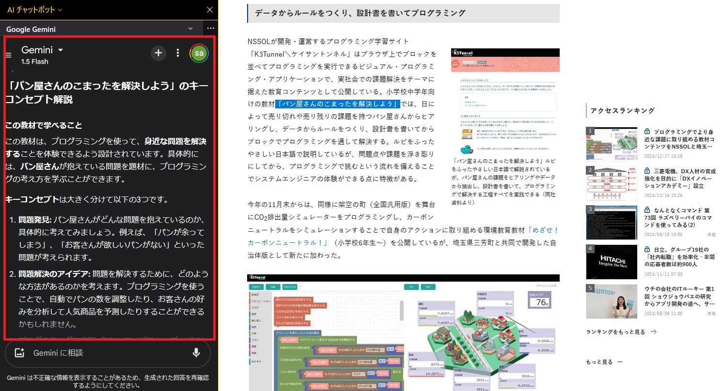Open the 'ウチの会社のITルーキー 第1回' article
The height and width of the screenshot is (391, 722).
click(679, 296)
